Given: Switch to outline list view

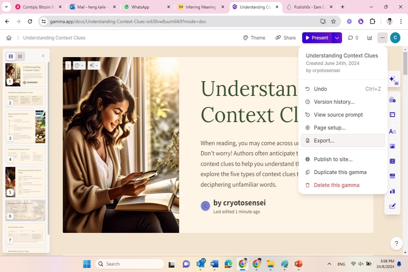Looking at the screenshot, I should (20, 56).
